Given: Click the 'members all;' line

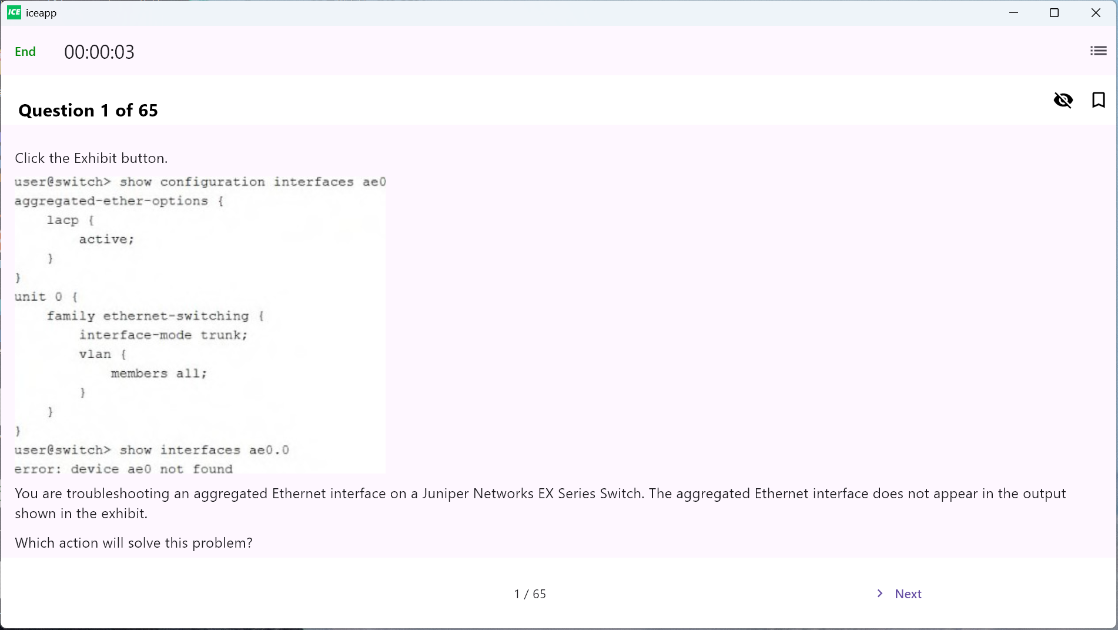Looking at the screenshot, I should (159, 374).
